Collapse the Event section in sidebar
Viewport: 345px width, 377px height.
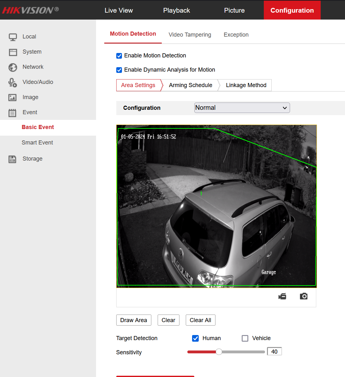tap(30, 112)
